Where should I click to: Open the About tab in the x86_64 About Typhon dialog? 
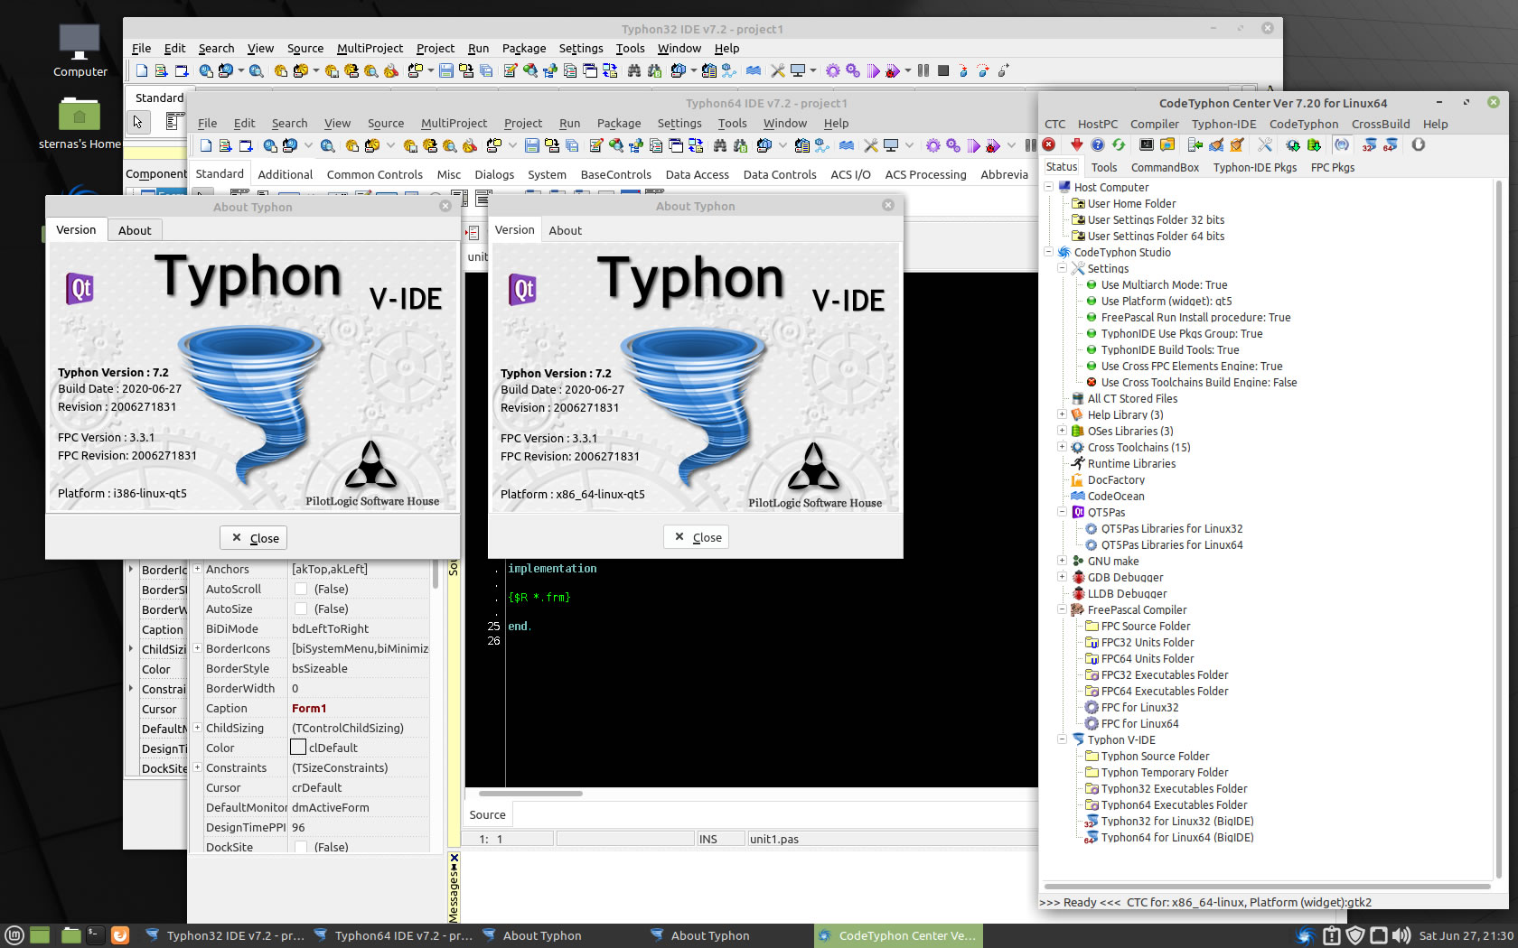[x=565, y=230]
